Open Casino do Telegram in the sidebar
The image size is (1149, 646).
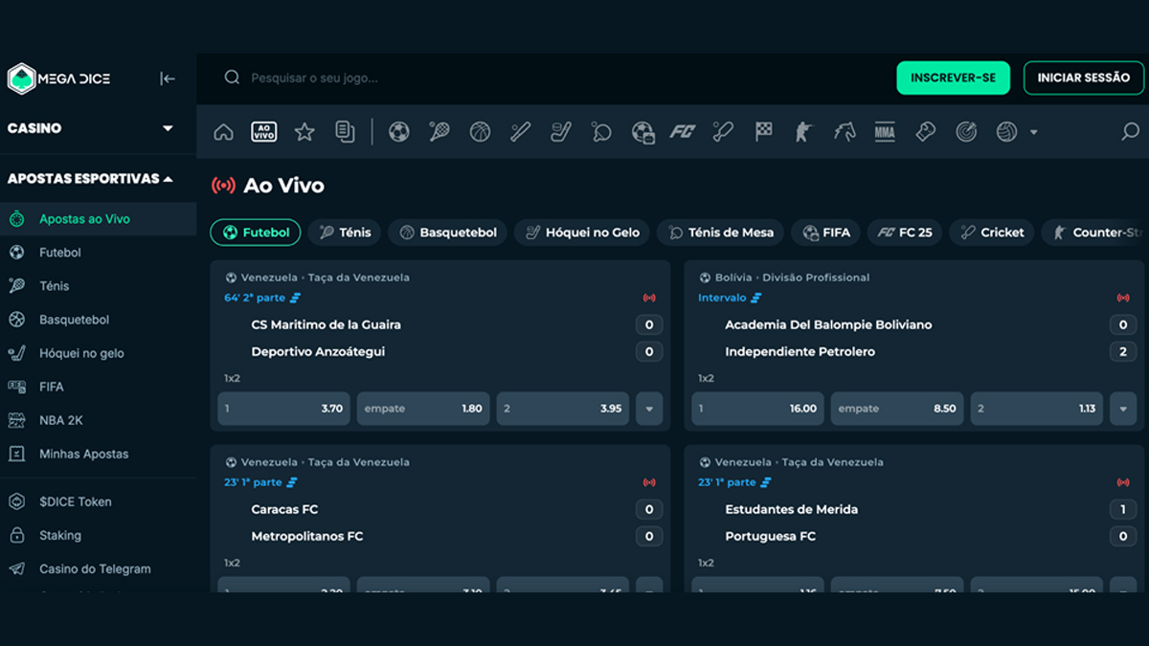point(98,568)
